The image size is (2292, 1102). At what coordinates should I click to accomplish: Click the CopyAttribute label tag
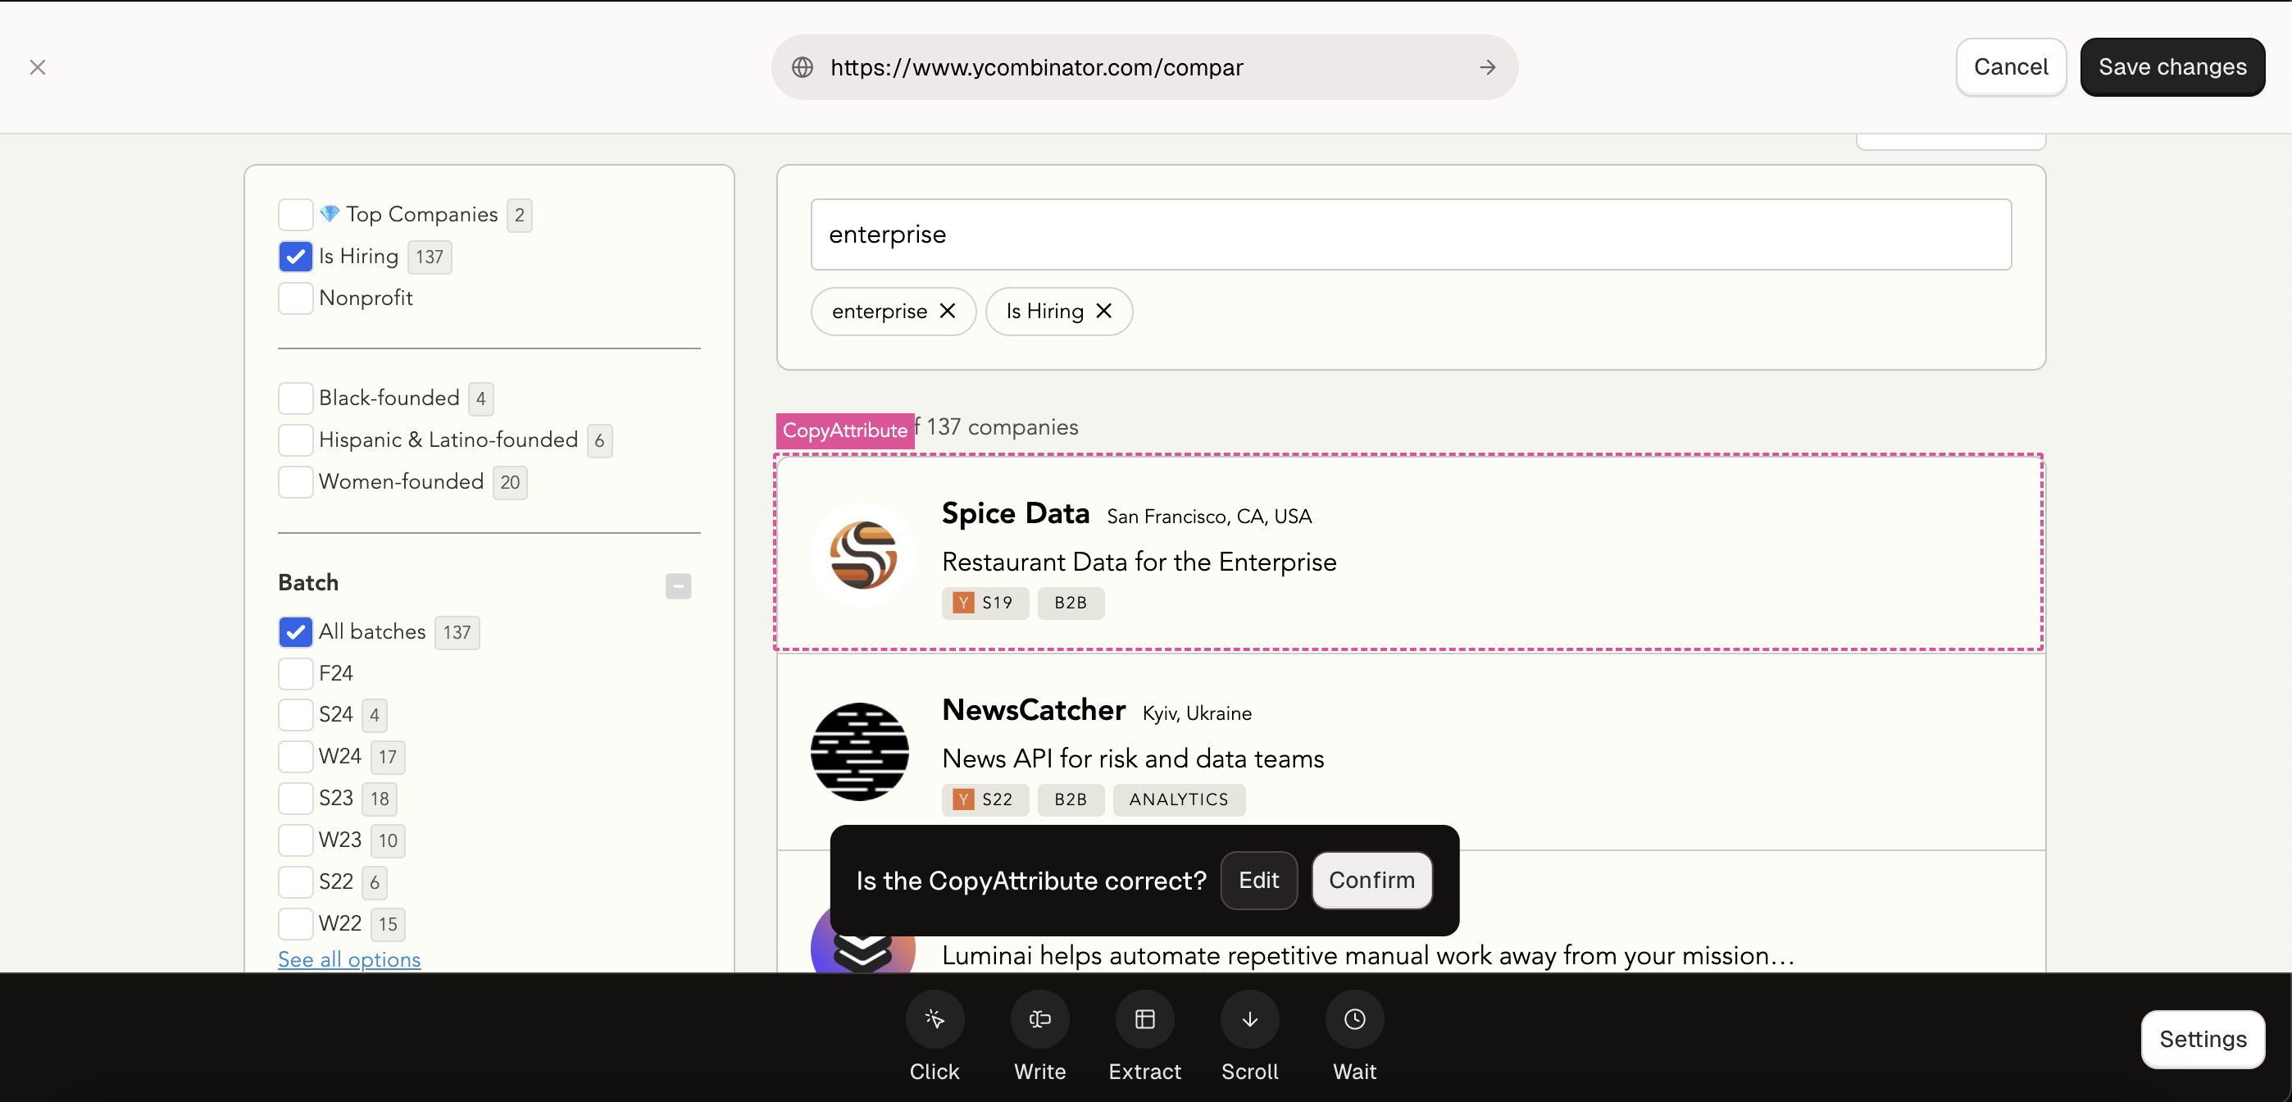[844, 430]
